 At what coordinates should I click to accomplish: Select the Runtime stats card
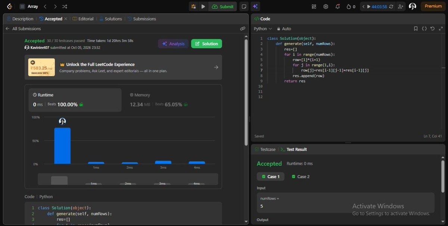[75, 100]
